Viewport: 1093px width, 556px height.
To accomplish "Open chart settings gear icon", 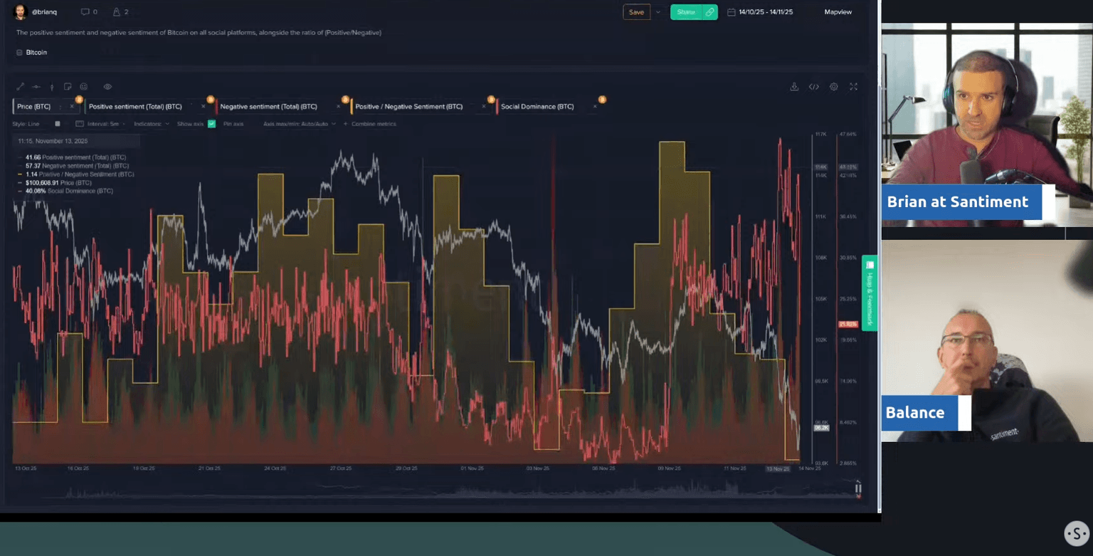I will (834, 87).
